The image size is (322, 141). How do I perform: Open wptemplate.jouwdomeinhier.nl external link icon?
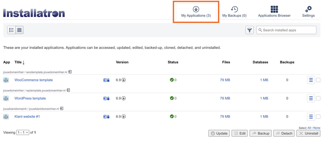coord(69,90)
